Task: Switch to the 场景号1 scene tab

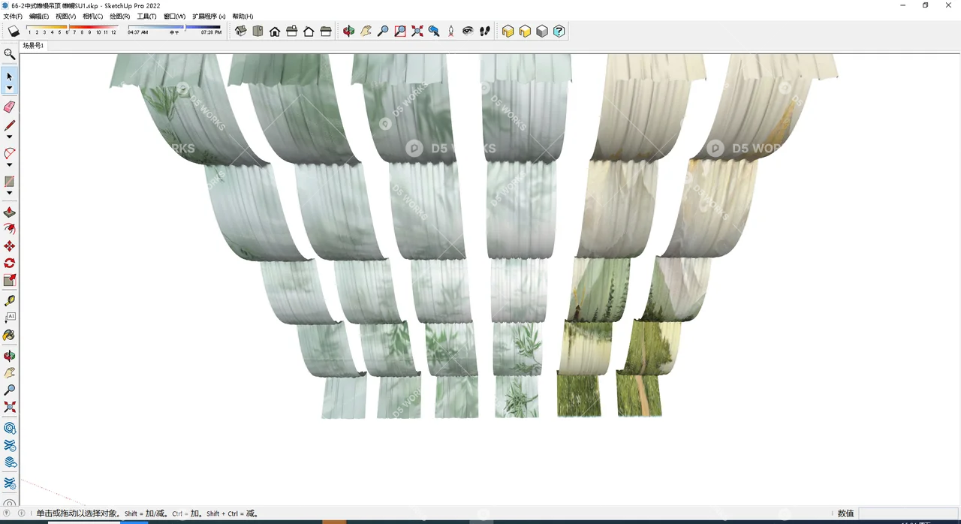Action: 33,45
